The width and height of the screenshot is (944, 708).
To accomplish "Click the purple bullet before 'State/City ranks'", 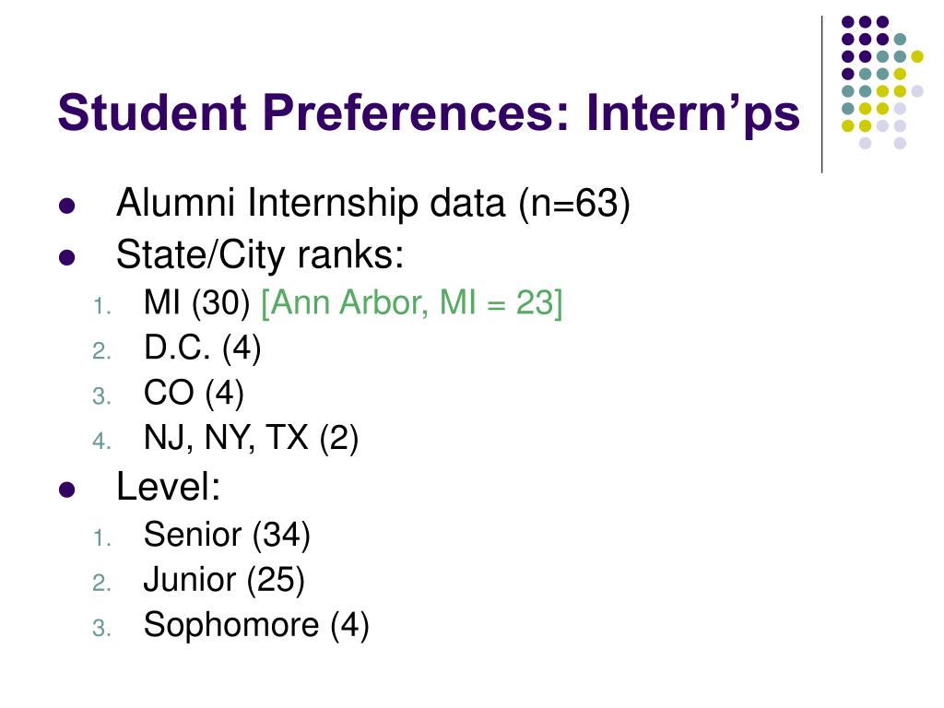I will (67, 258).
